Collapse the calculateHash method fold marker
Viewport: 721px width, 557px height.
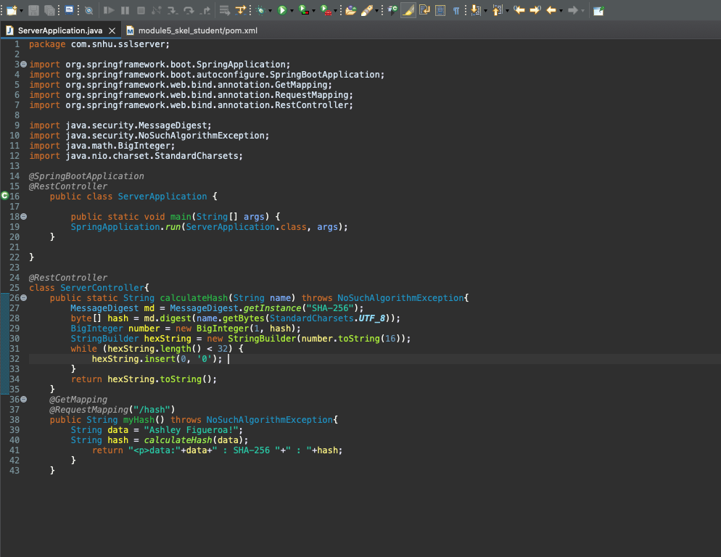[x=24, y=297]
